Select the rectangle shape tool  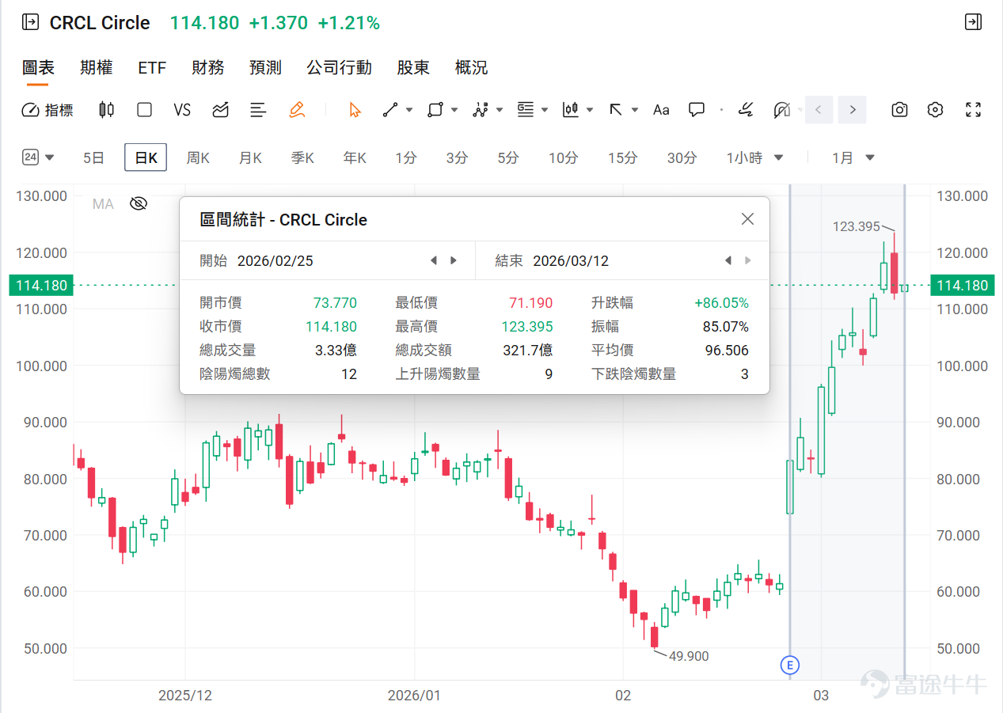435,110
